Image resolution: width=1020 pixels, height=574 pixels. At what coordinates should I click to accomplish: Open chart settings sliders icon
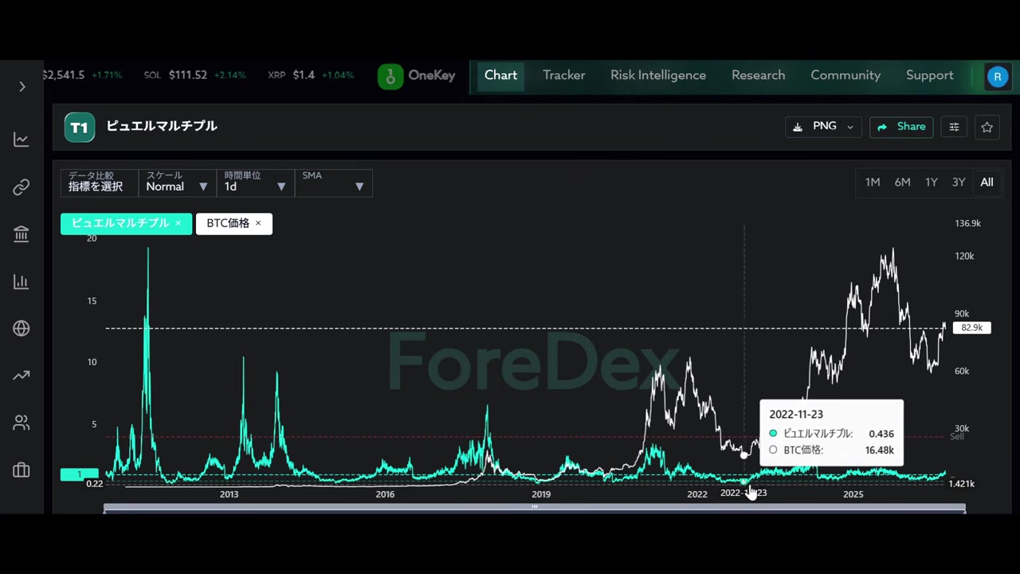pos(954,127)
